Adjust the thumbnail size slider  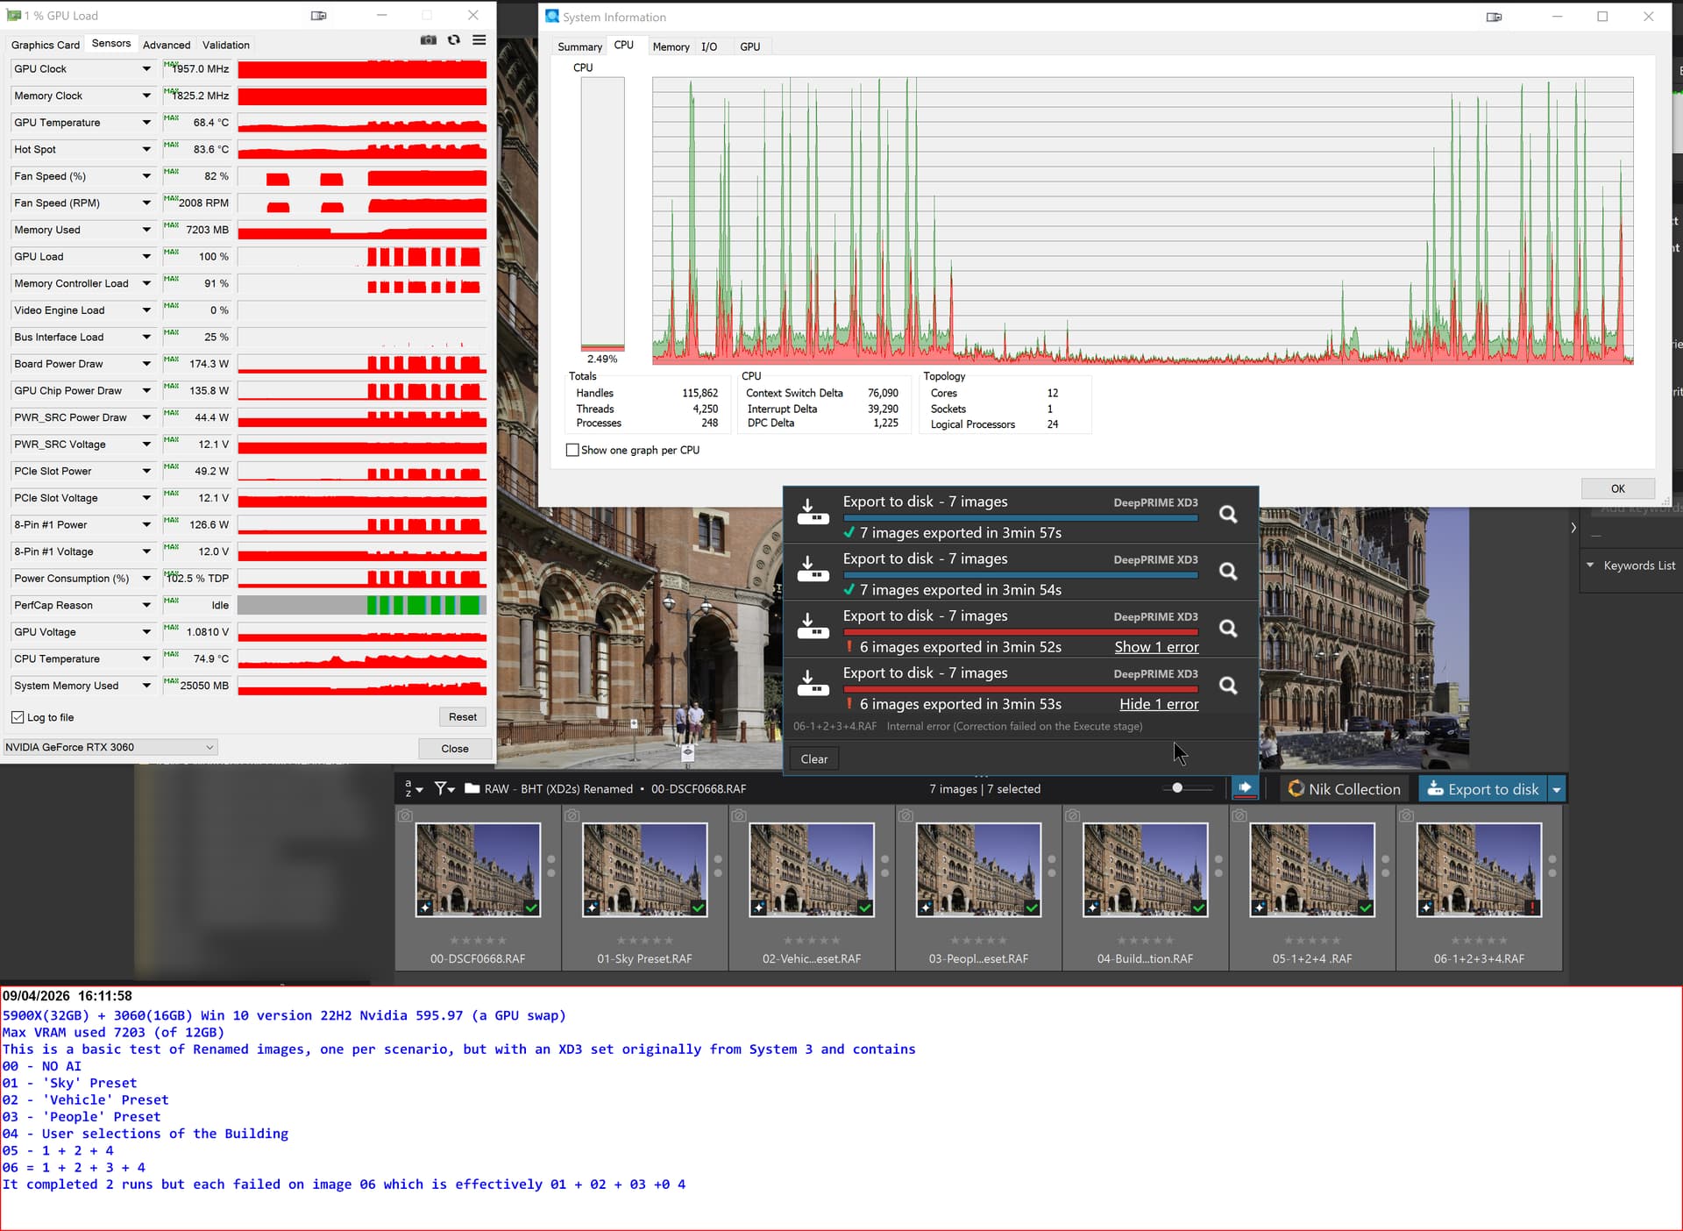[1177, 788]
